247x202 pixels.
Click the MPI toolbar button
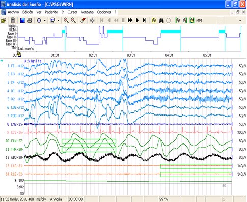199,21
